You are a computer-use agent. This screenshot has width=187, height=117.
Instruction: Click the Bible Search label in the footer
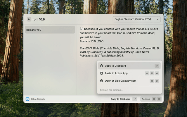(38, 99)
